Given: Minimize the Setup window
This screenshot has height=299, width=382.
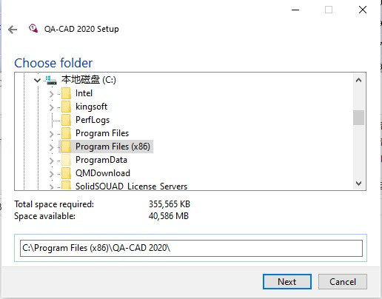Looking at the screenshot, I should tap(295, 10).
